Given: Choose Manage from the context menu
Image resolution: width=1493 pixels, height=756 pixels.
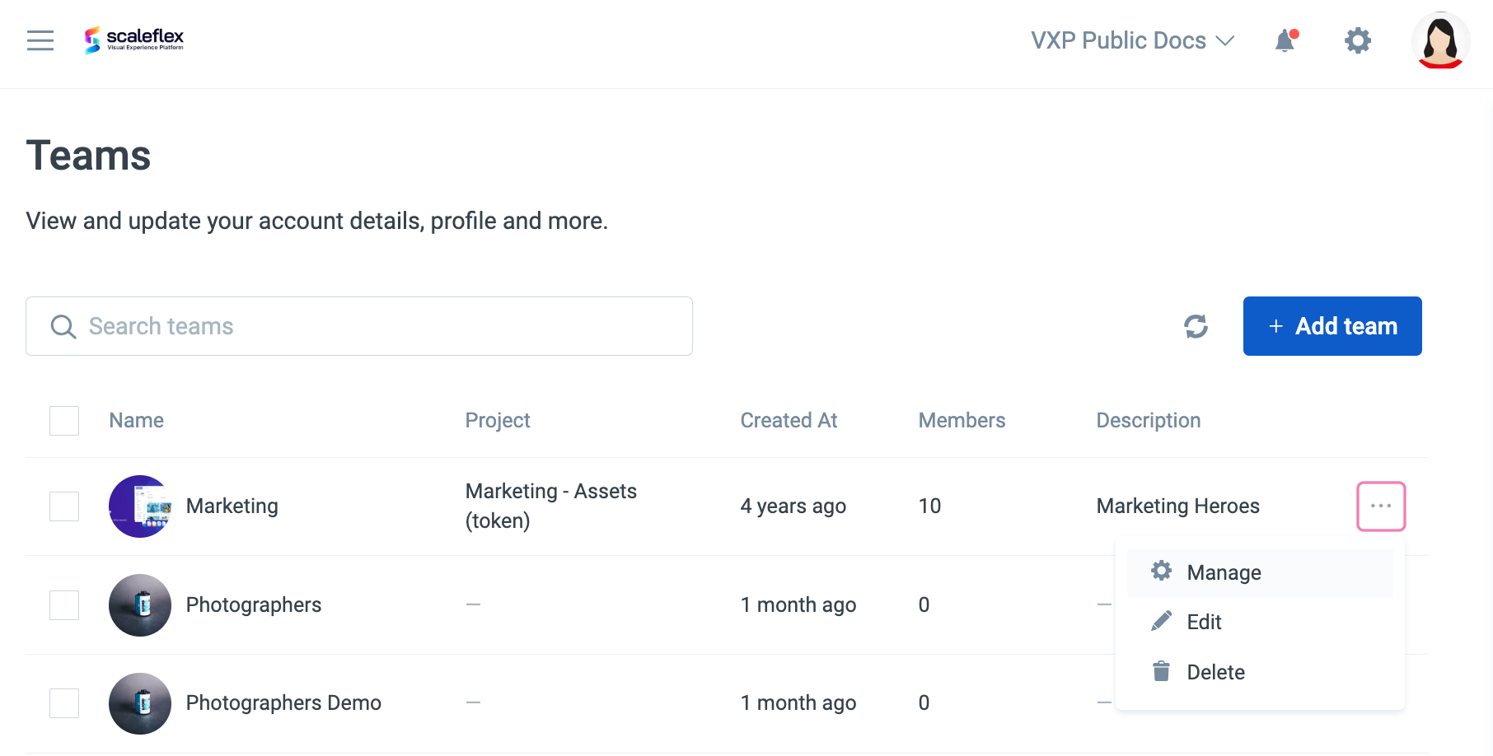Looking at the screenshot, I should coord(1224,572).
